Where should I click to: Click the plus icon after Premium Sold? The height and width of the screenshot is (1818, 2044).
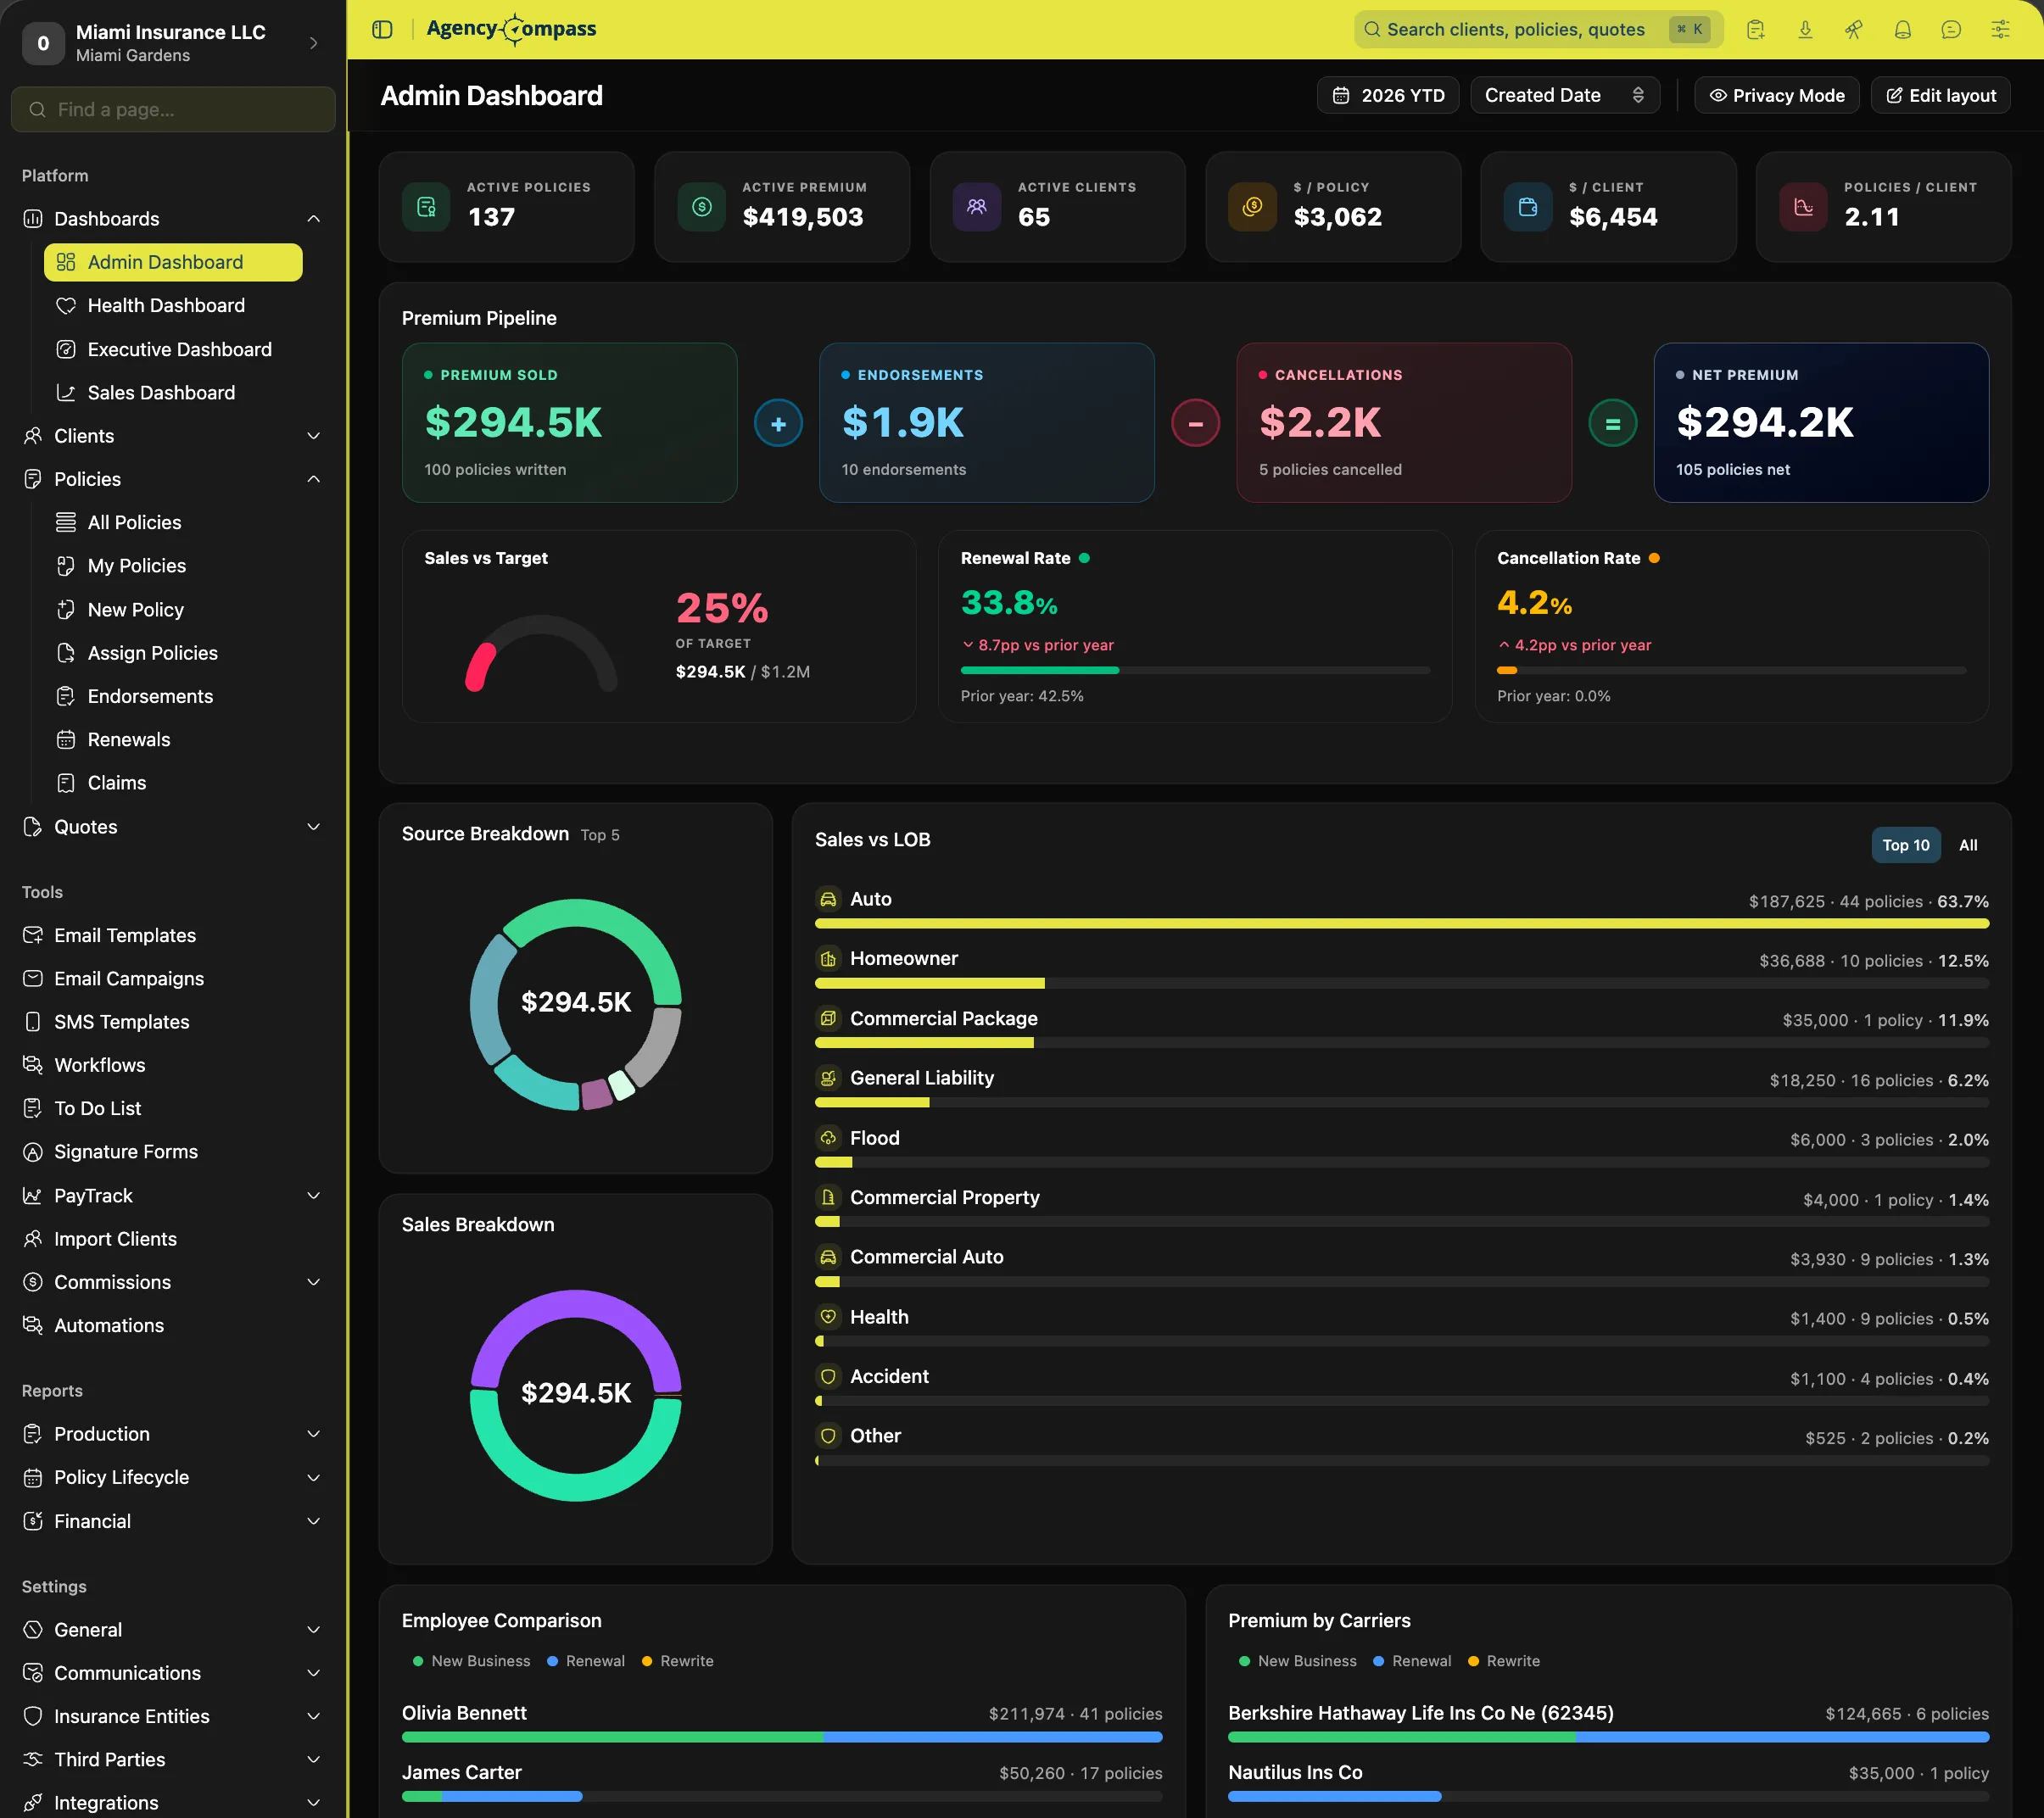778,423
